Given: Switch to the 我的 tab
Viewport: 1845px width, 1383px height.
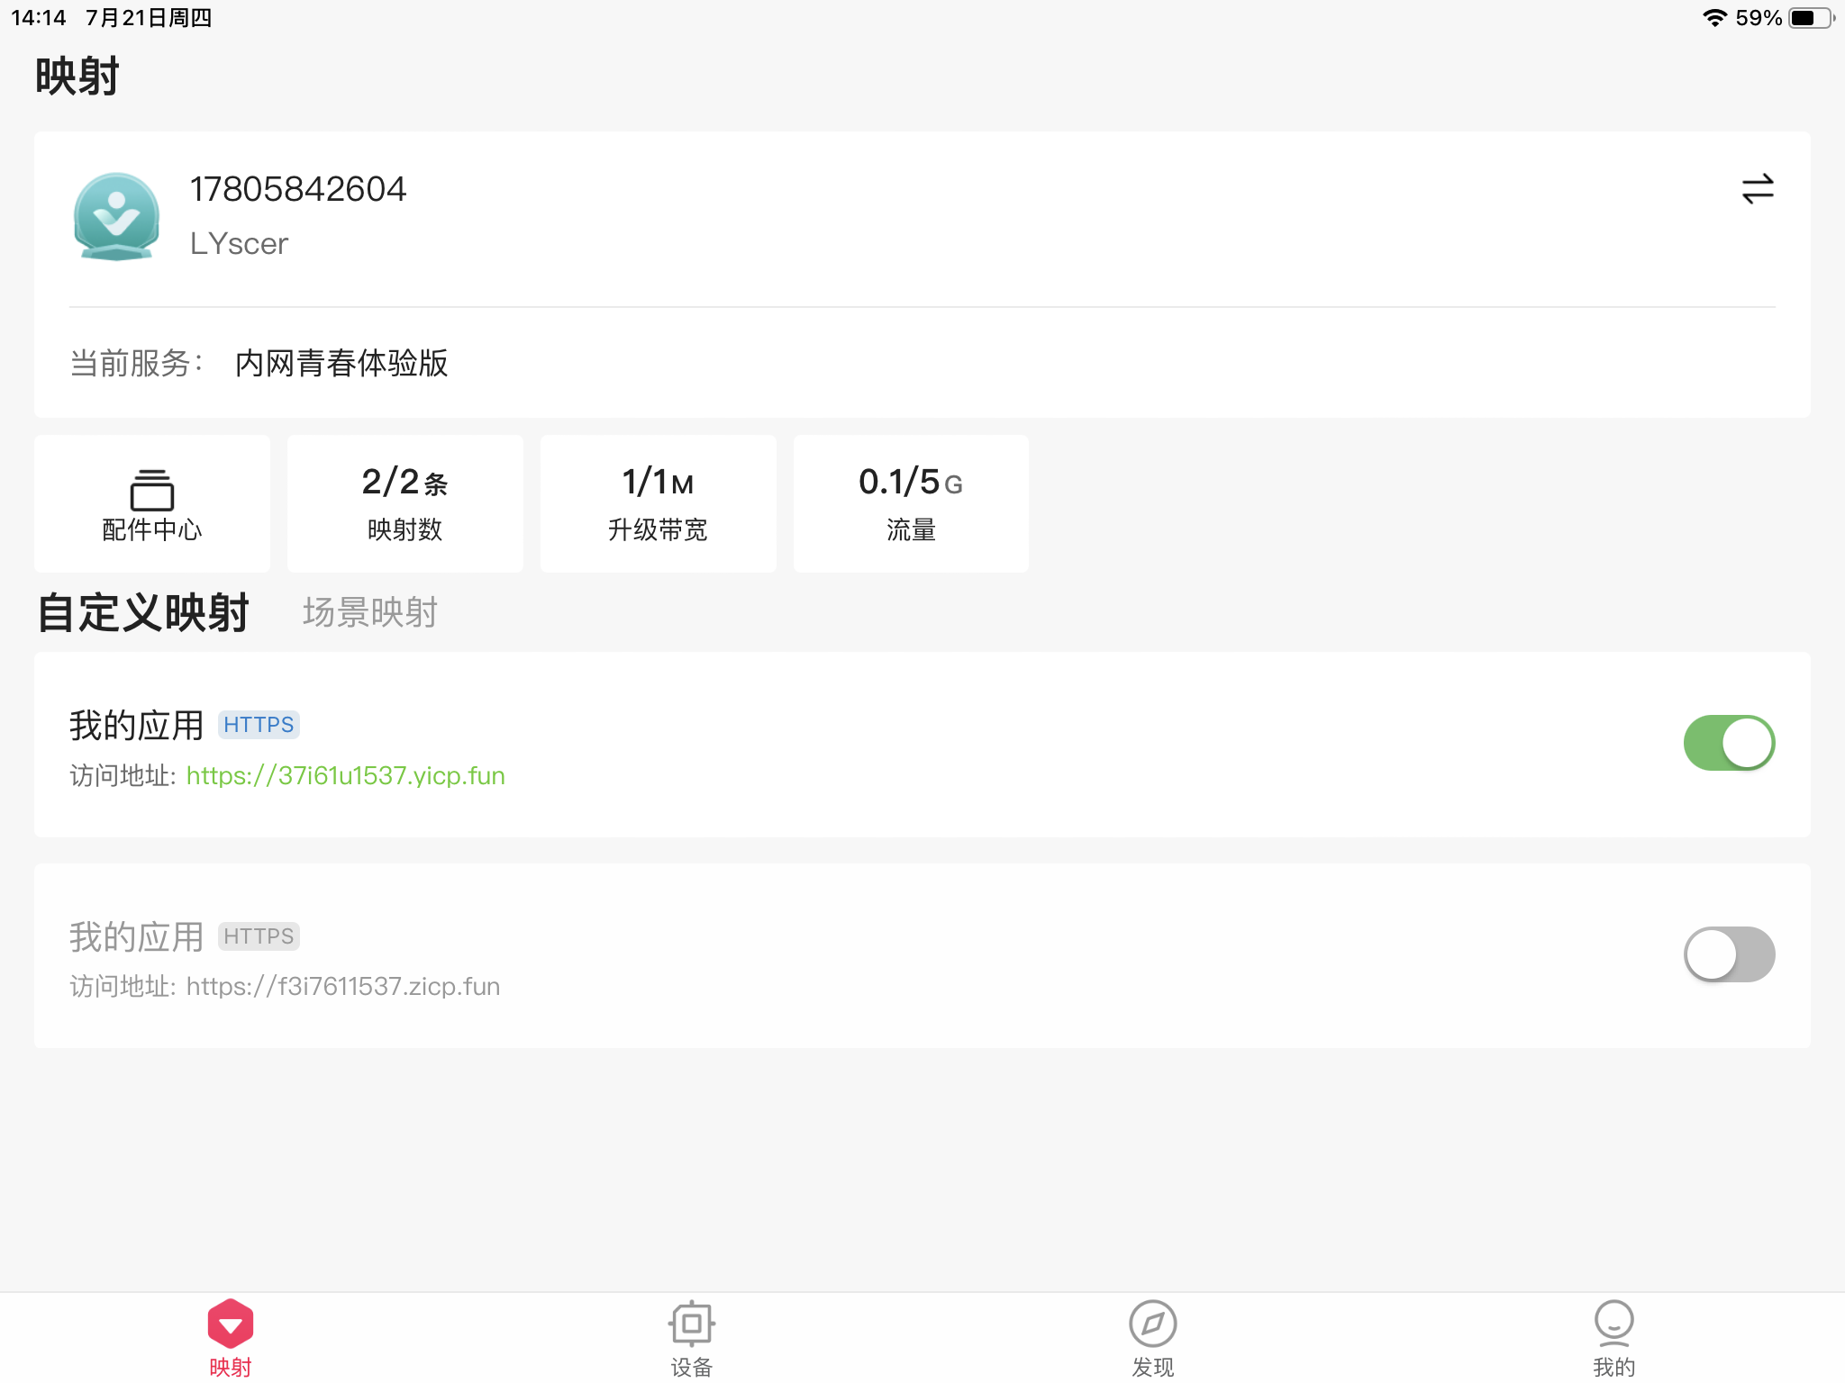Looking at the screenshot, I should click(x=1614, y=1338).
